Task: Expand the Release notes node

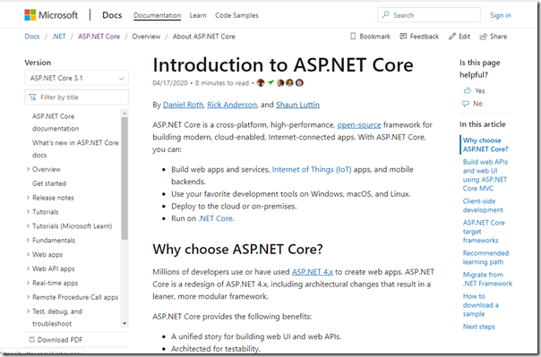Action: [28, 198]
